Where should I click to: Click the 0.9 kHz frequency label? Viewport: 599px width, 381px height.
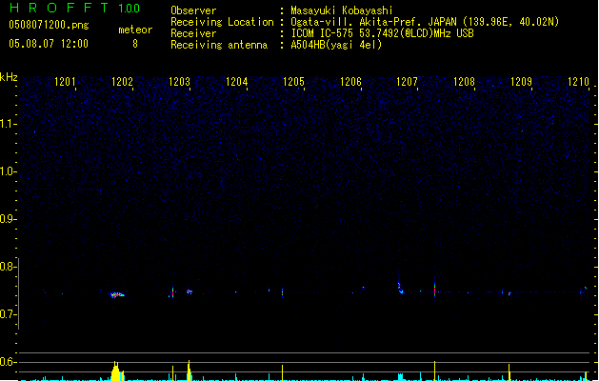click(x=8, y=219)
